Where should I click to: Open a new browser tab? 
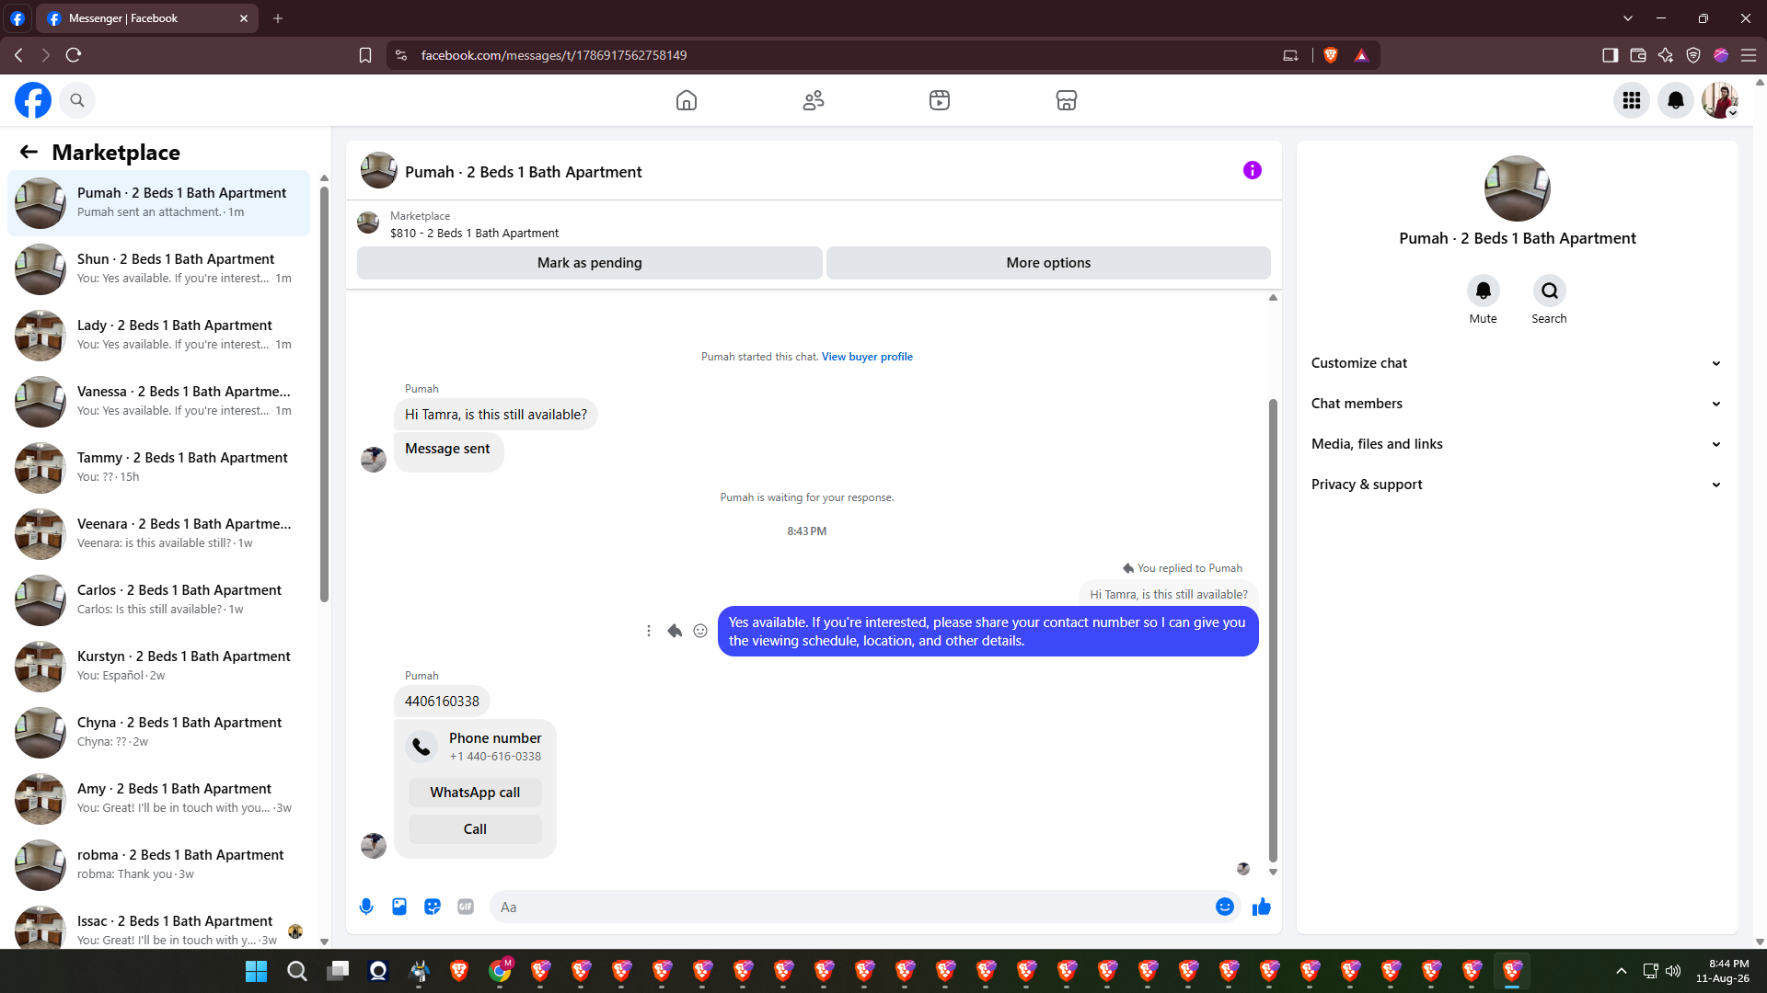[278, 18]
